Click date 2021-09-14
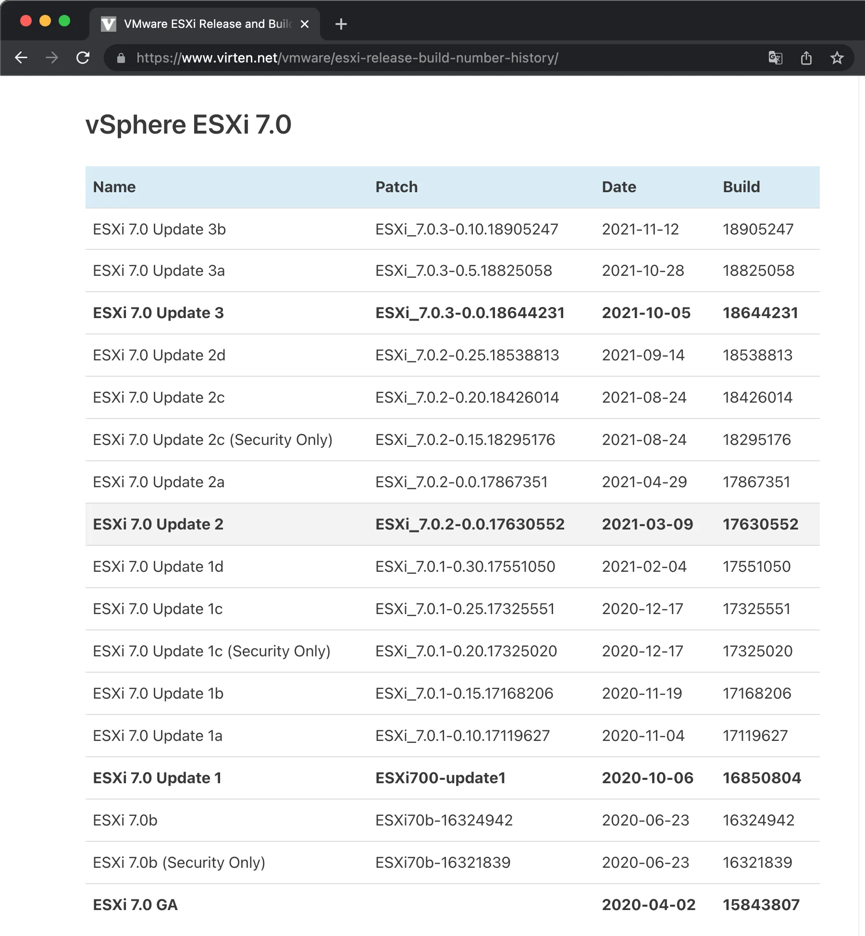 pos(643,355)
